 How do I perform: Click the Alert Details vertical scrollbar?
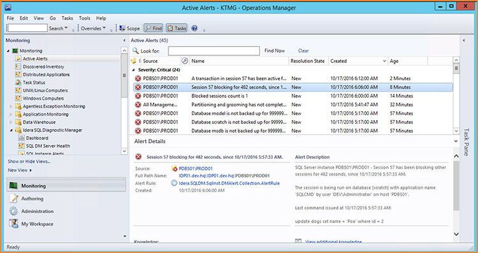click(x=456, y=195)
